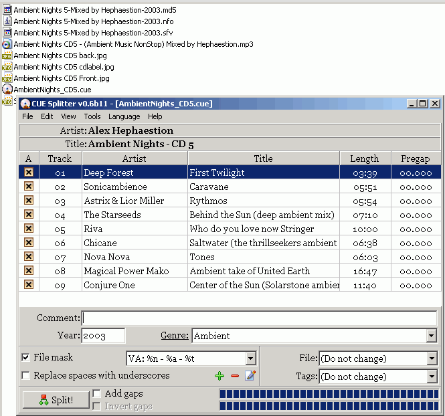Open the Language menu
This screenshot has width=445, height=416.
pyautogui.click(x=124, y=116)
